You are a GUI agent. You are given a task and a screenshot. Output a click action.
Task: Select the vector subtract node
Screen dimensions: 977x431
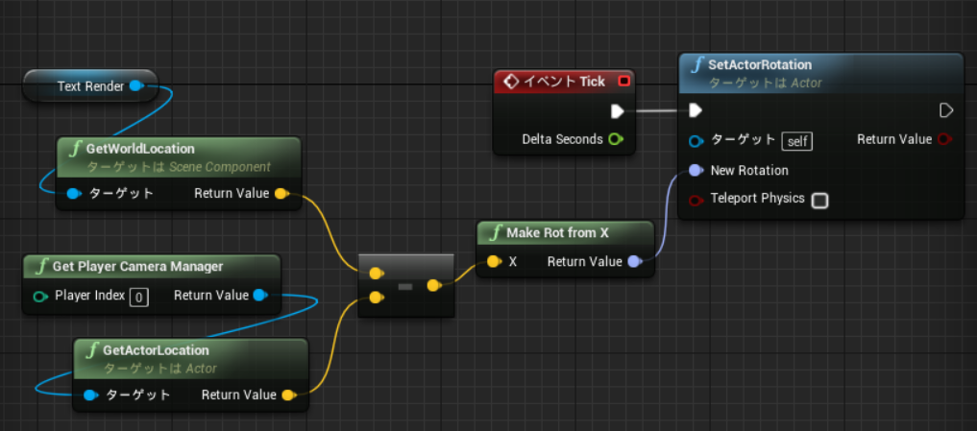pos(405,286)
